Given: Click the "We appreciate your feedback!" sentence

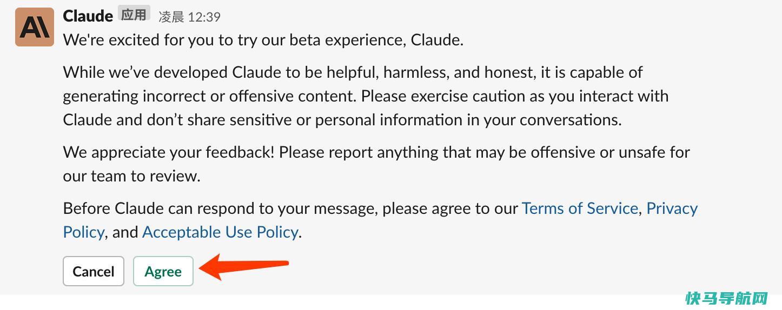Looking at the screenshot, I should click(169, 152).
